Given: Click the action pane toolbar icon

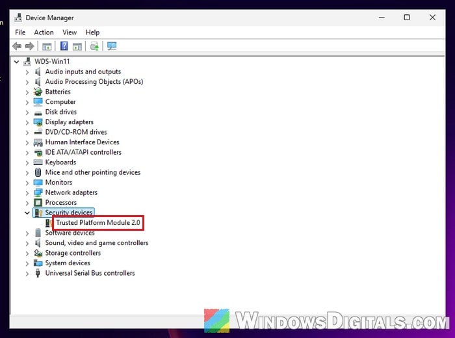Looking at the screenshot, I should pyautogui.click(x=77, y=46).
